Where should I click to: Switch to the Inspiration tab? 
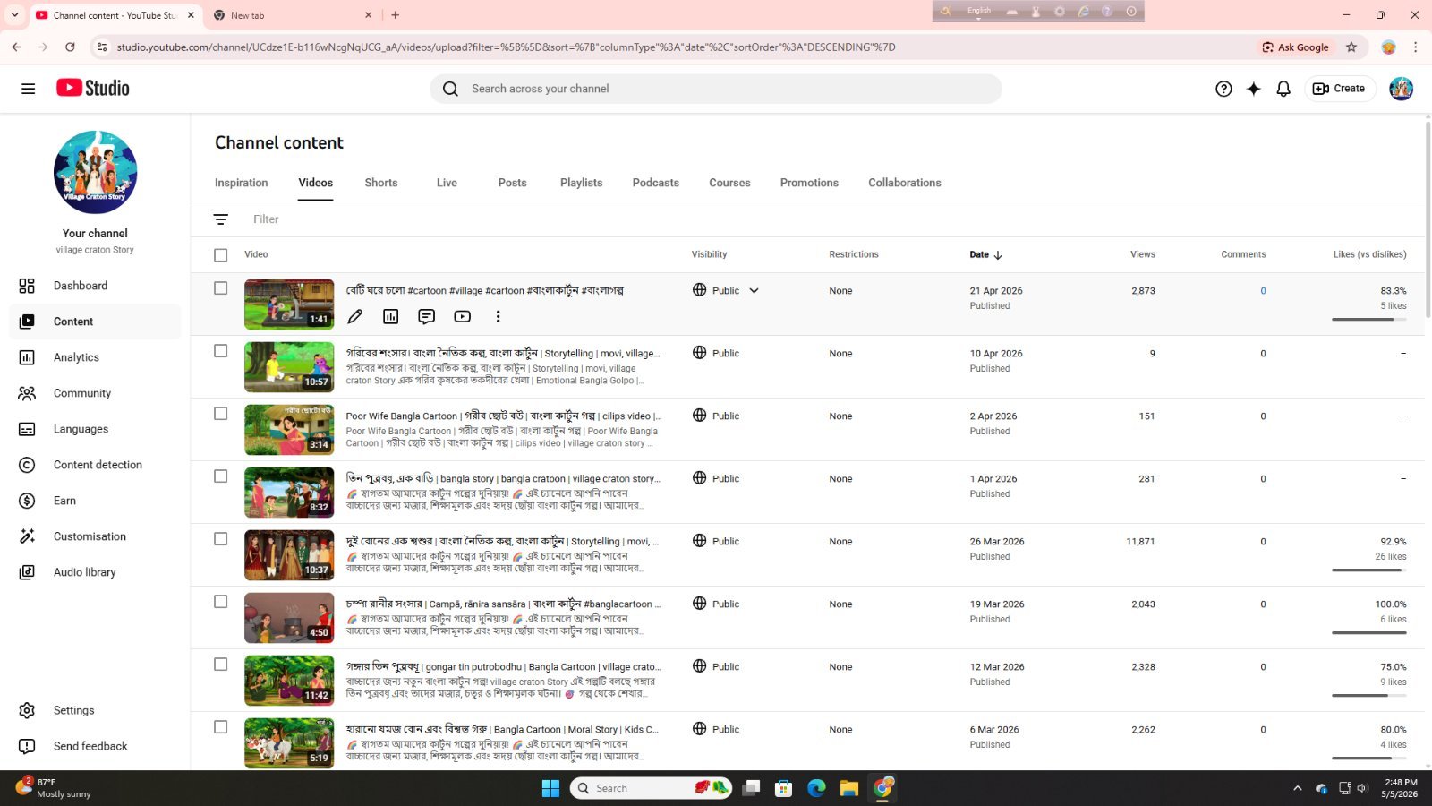tap(241, 183)
